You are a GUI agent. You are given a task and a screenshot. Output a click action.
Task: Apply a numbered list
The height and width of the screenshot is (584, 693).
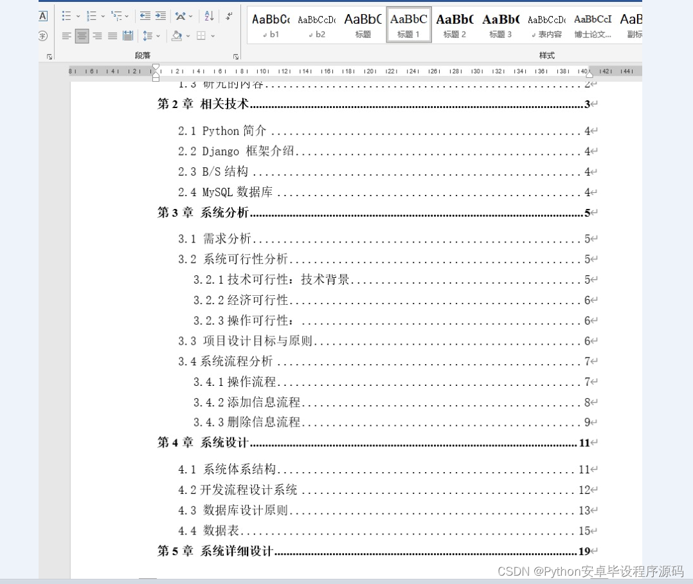coord(91,16)
